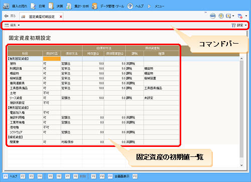Image resolution: width=251 pixels, height=182 pixels.
Task: Click the F11 全画面表示 button
Action: 118,176
